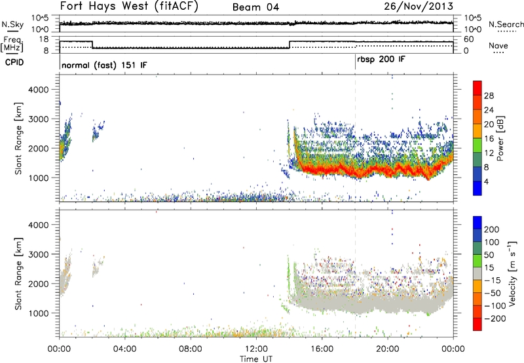The height and width of the screenshot is (363, 524).
Task: Click 'rbsp 200 IF' mode text
Action: (x=381, y=60)
